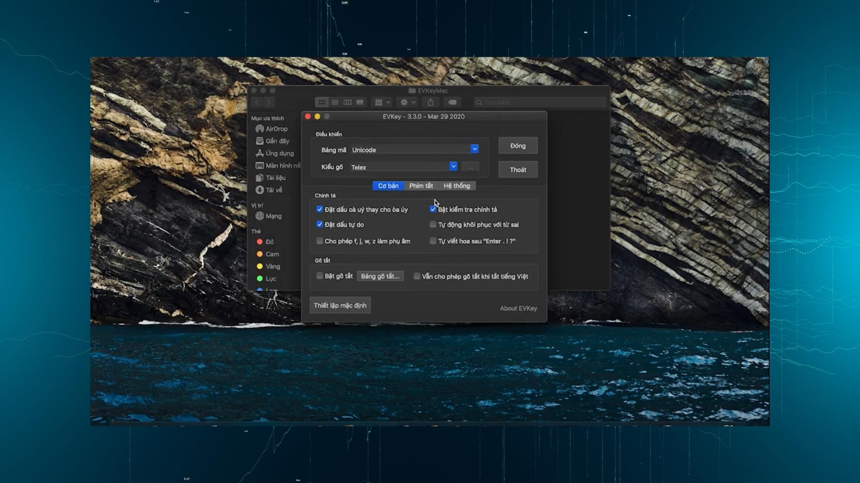Enable 'Cho phép f, j, w, z làm phụ âm'

(319, 241)
